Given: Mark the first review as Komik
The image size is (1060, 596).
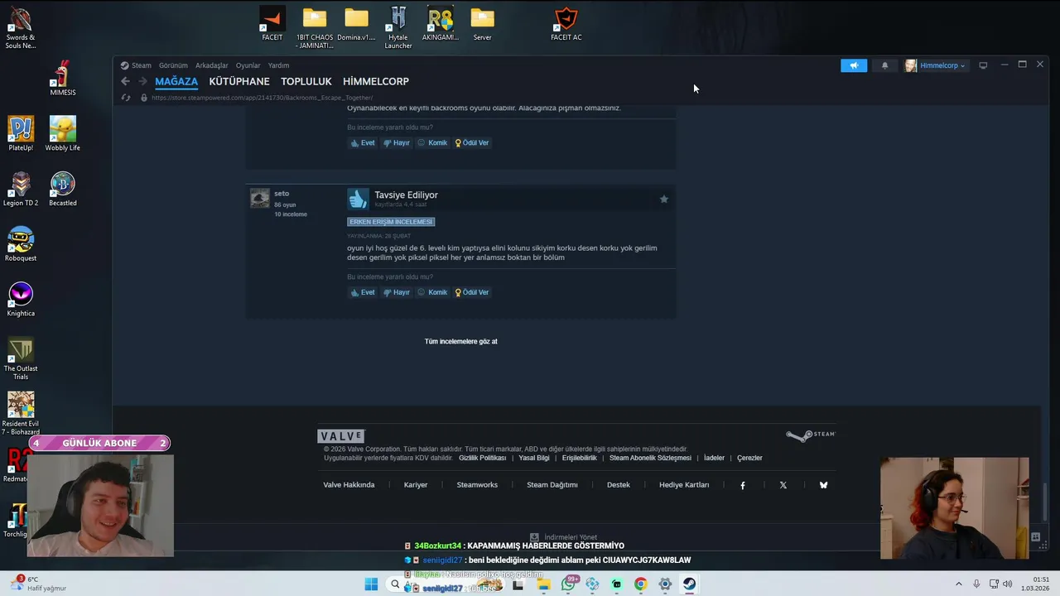Looking at the screenshot, I should (432, 142).
